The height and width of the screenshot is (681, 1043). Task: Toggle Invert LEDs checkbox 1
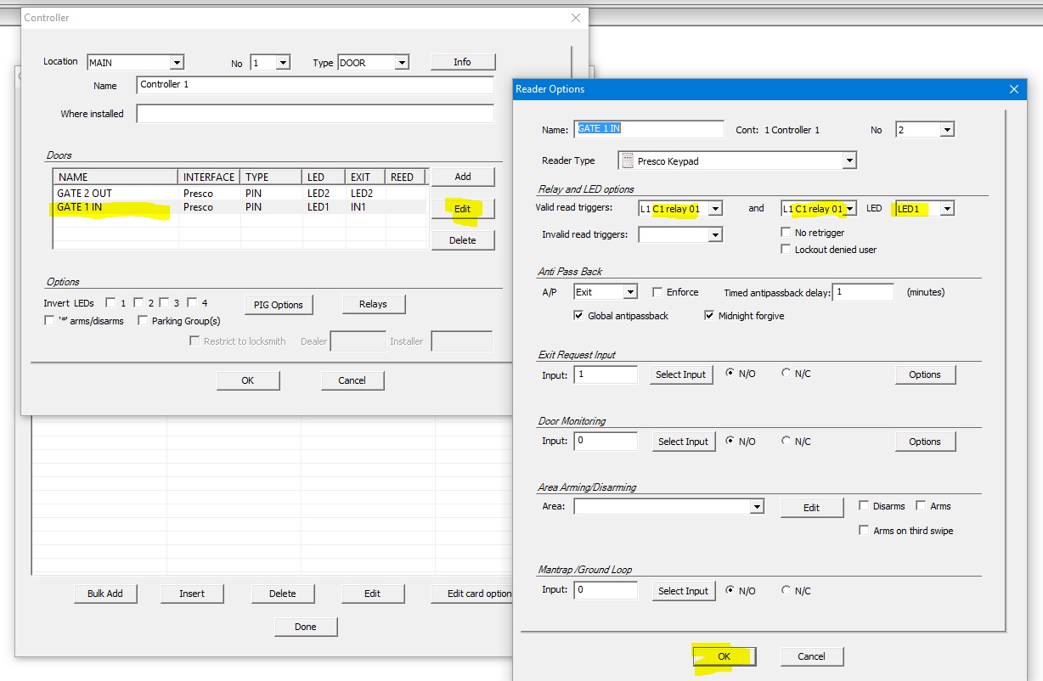pyautogui.click(x=110, y=302)
